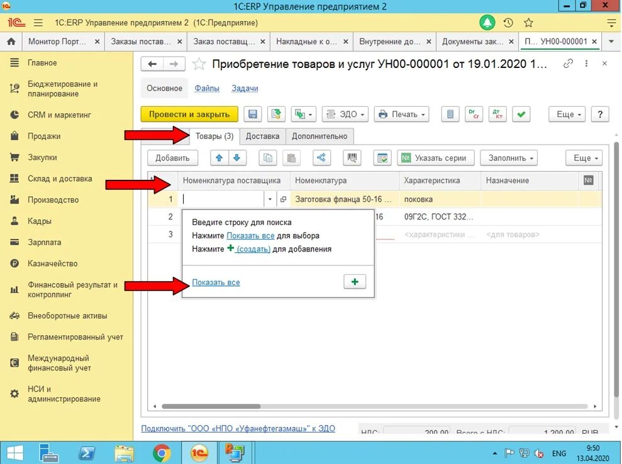Open selected supplier item with small square icon
Image resolution: width=622 pixels, height=464 pixels.
tap(283, 199)
